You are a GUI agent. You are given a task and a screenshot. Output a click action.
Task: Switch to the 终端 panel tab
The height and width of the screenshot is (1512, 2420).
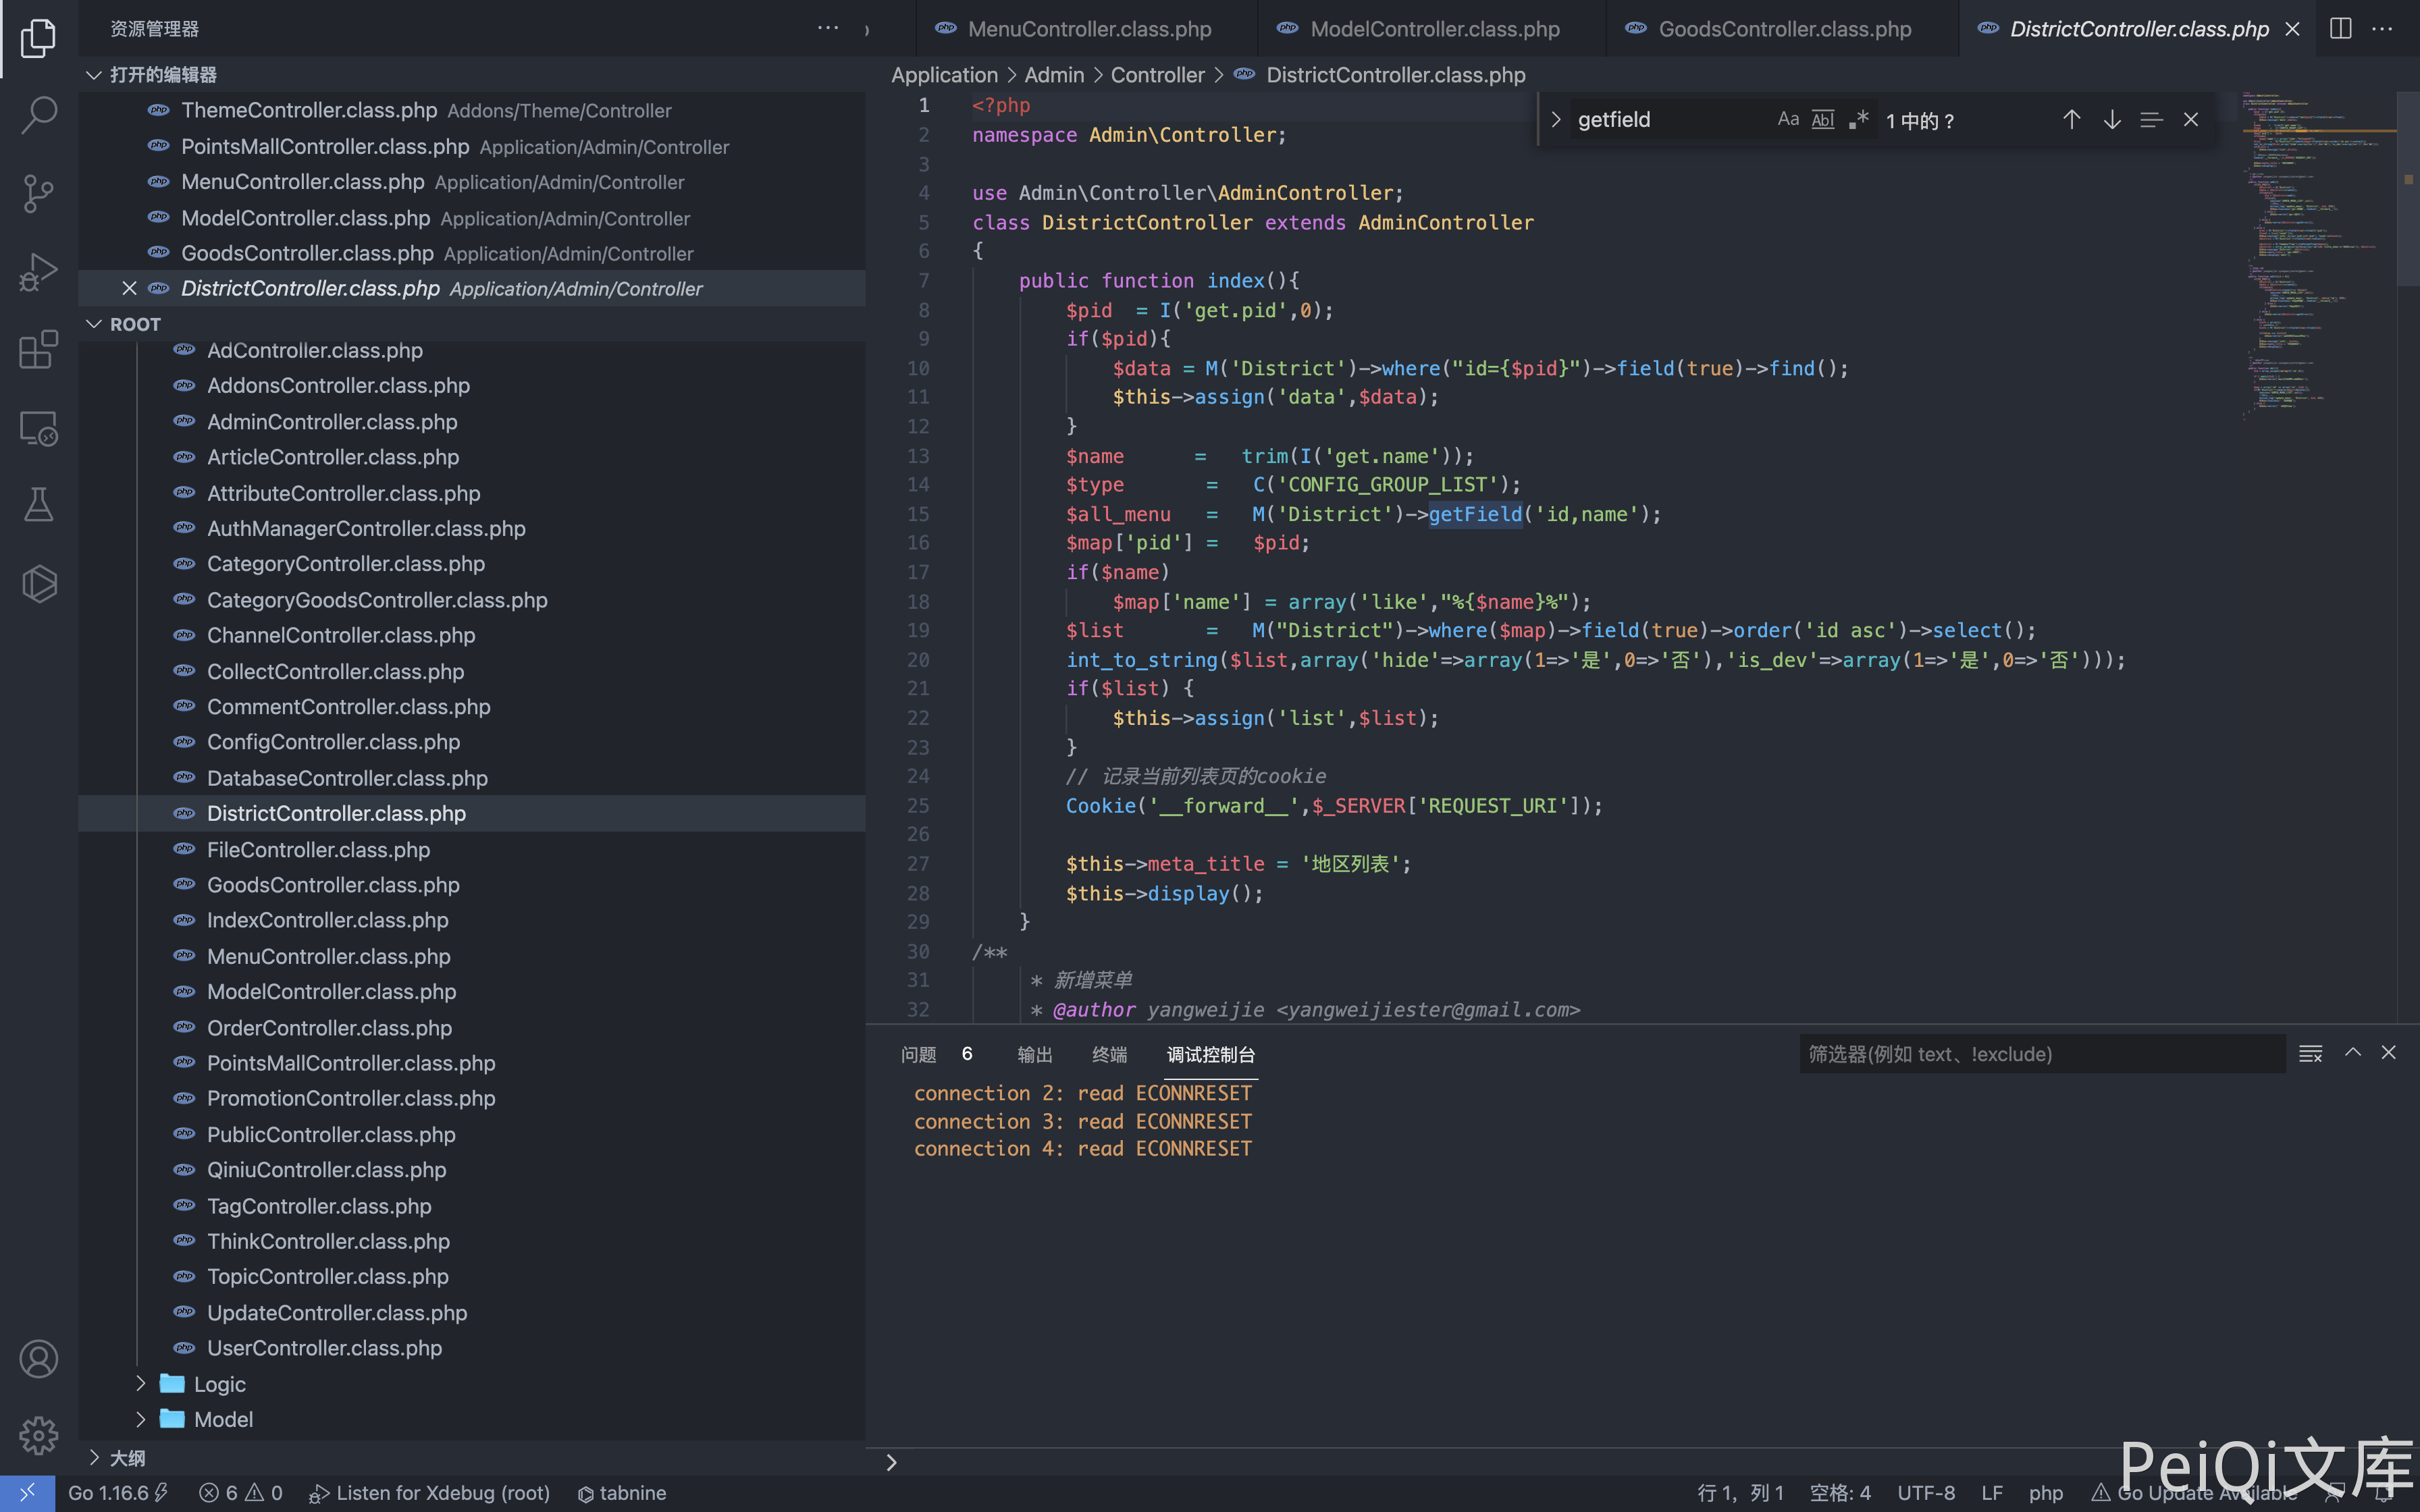click(1109, 1054)
